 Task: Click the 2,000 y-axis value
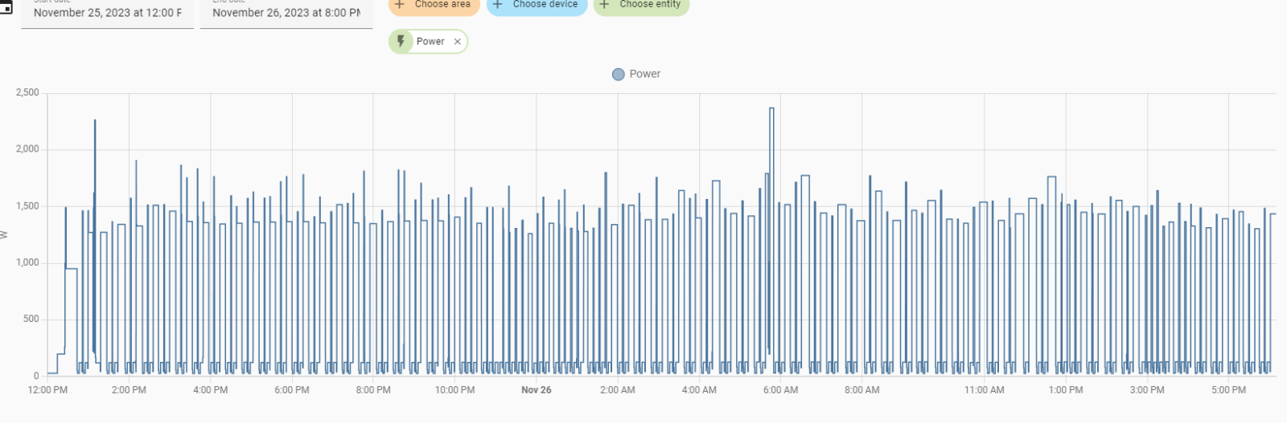27,149
